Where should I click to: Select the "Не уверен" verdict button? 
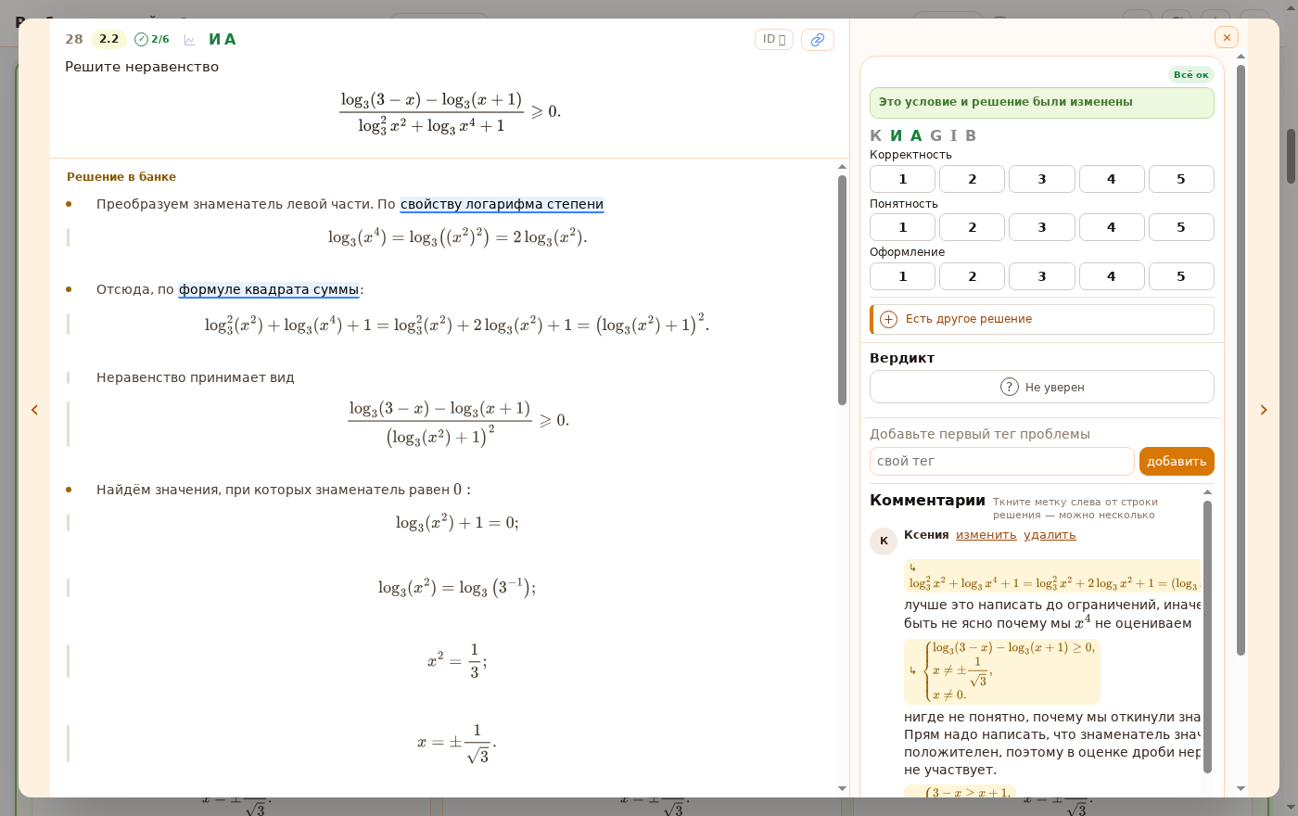coord(1042,387)
